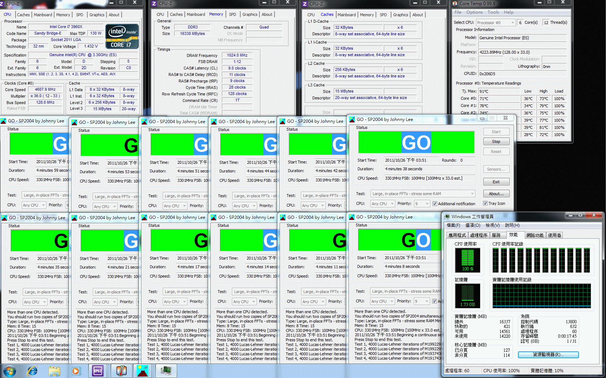Viewport: 606px width, 378px height.
Task: Click L3 Cache size '15 MBytes' in Caches window
Action: coord(358,91)
